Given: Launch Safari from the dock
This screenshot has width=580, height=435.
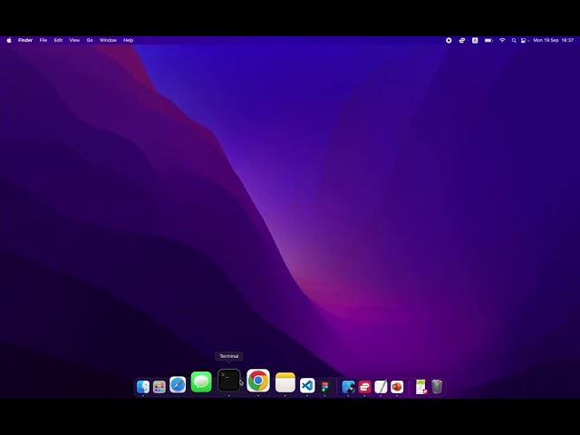Looking at the screenshot, I should pos(178,384).
